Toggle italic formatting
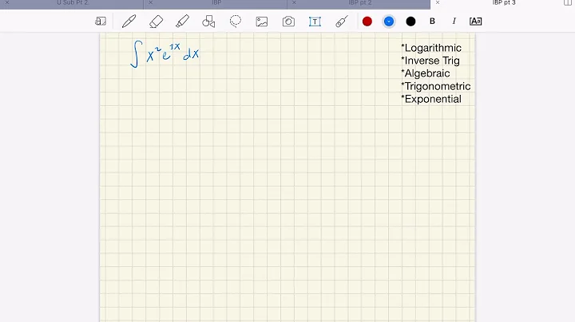The height and width of the screenshot is (322, 575). (x=454, y=22)
